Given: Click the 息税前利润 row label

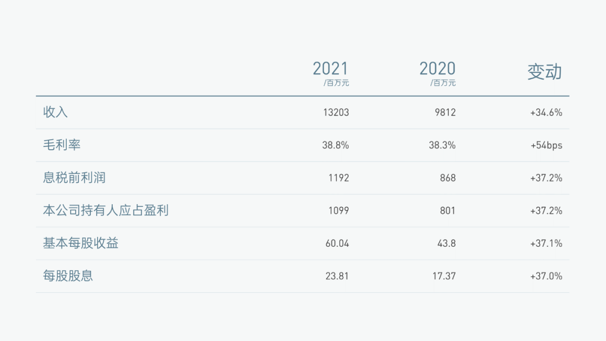Looking at the screenshot, I should [74, 178].
